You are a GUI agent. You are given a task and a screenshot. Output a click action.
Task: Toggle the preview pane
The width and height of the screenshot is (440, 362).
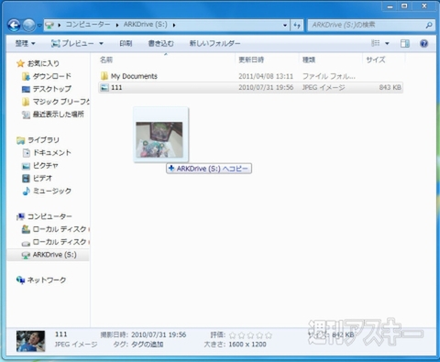405,44
